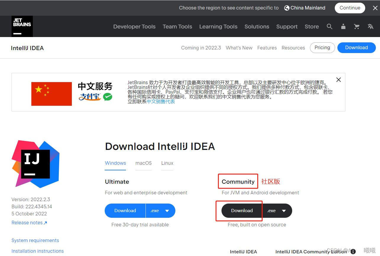Open Support menu
Viewport: 380px width, 256px height.
pyautogui.click(x=287, y=27)
